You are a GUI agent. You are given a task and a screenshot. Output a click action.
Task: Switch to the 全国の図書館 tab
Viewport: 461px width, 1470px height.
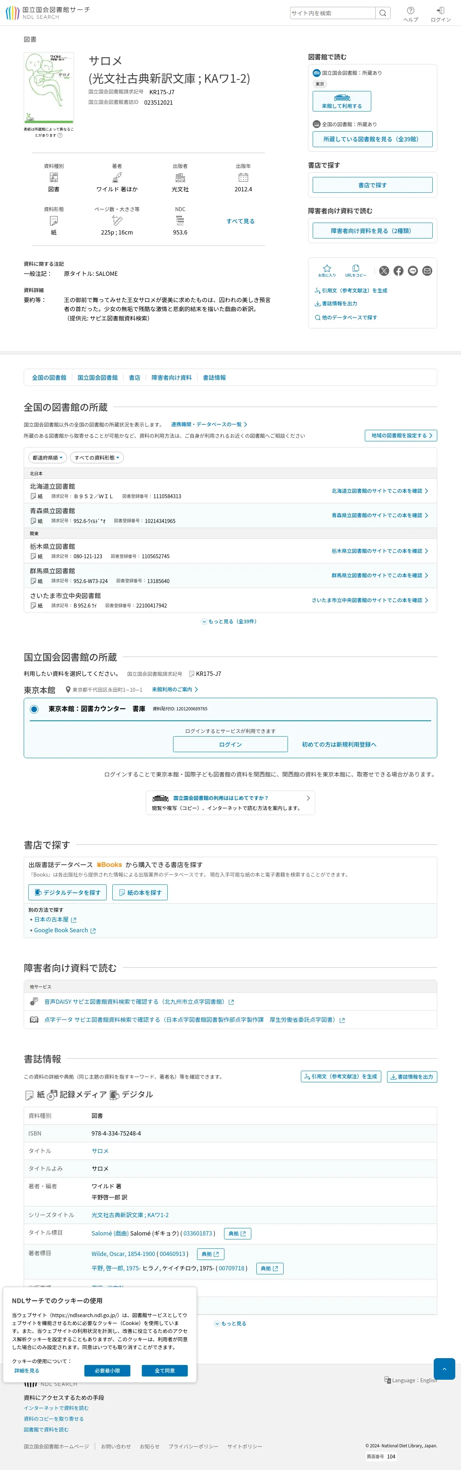pyautogui.click(x=49, y=378)
